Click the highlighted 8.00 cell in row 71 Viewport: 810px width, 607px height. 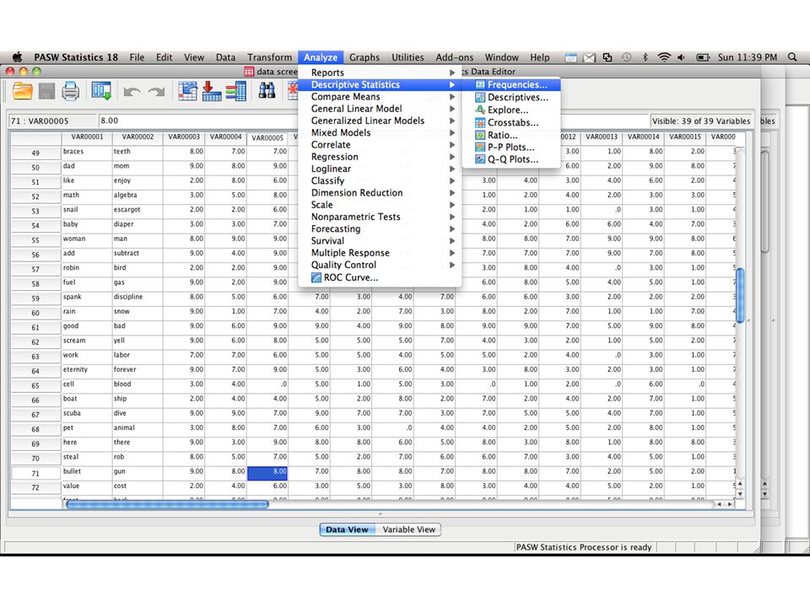(x=267, y=472)
